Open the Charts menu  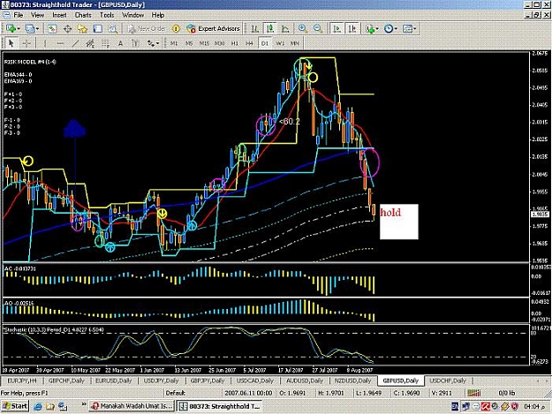[x=83, y=15]
